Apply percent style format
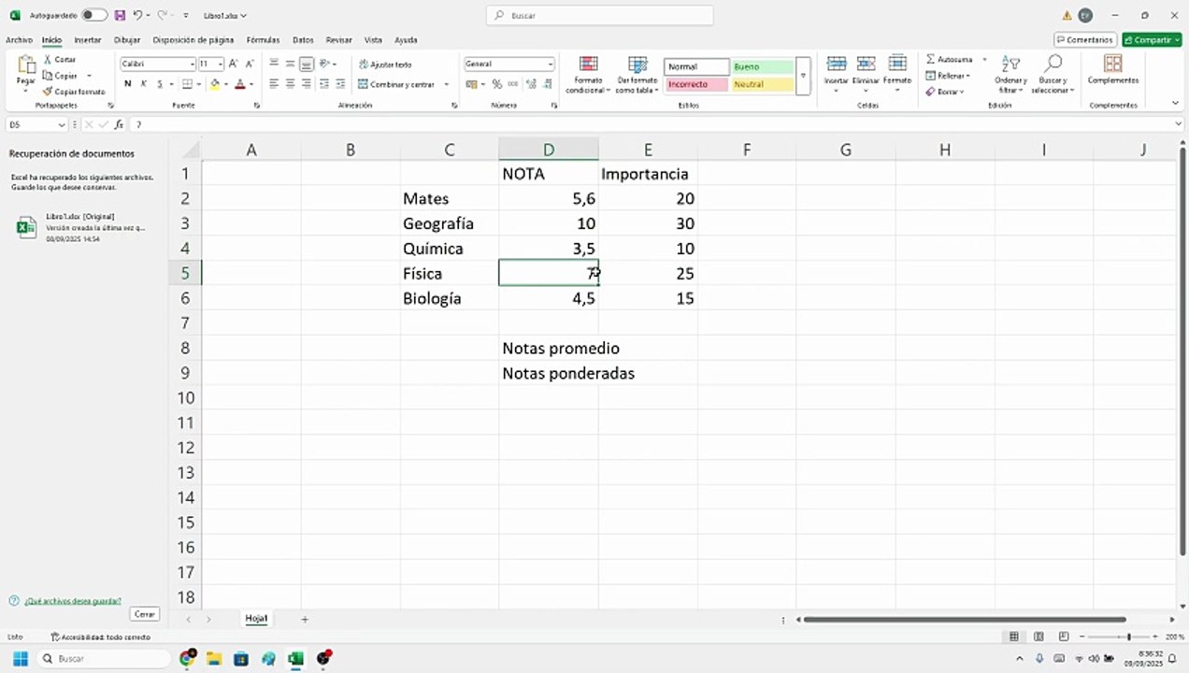Image resolution: width=1189 pixels, height=673 pixels. pyautogui.click(x=496, y=84)
